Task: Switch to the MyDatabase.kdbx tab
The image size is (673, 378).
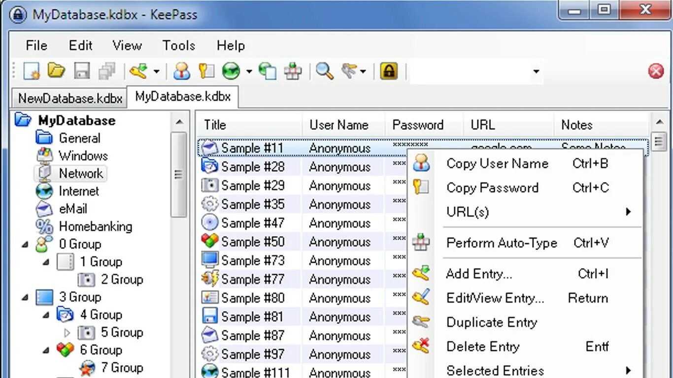Action: pyautogui.click(x=183, y=96)
